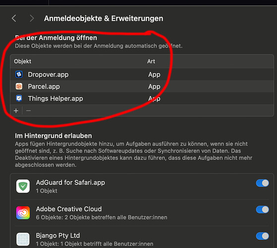
Task: Click the Adobe Creative Cloud entry name
Action: 69,209
